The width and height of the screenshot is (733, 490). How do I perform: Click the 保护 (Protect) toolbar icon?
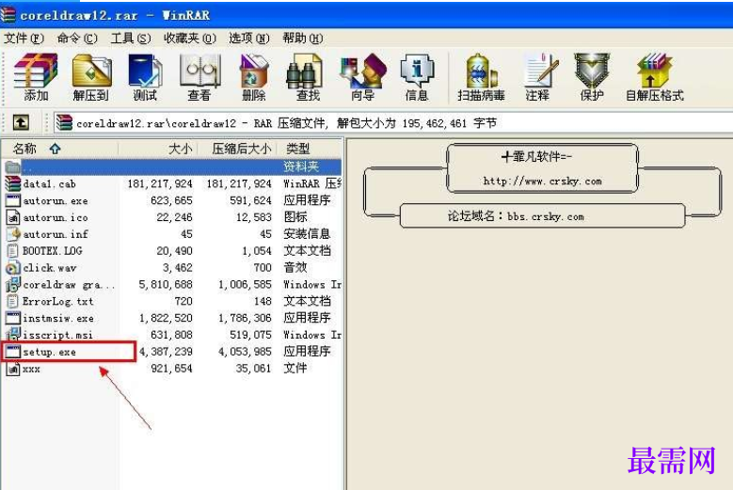(x=592, y=71)
